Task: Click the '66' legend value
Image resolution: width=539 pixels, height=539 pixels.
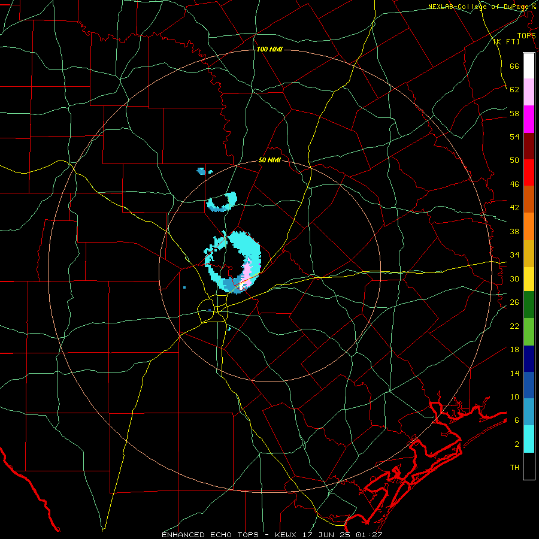Action: point(514,66)
